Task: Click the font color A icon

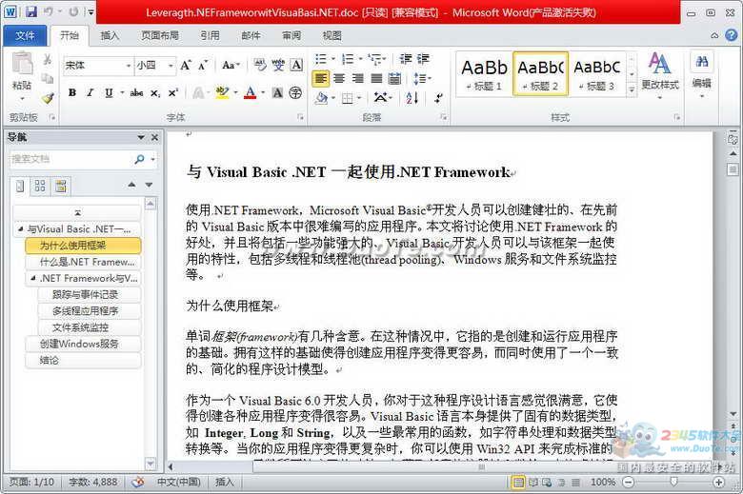Action: coord(250,93)
